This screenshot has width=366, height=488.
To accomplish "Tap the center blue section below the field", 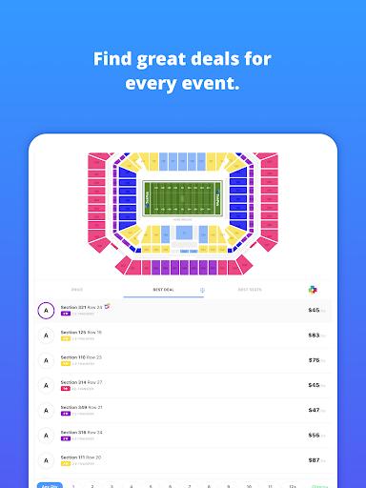I will [184, 233].
